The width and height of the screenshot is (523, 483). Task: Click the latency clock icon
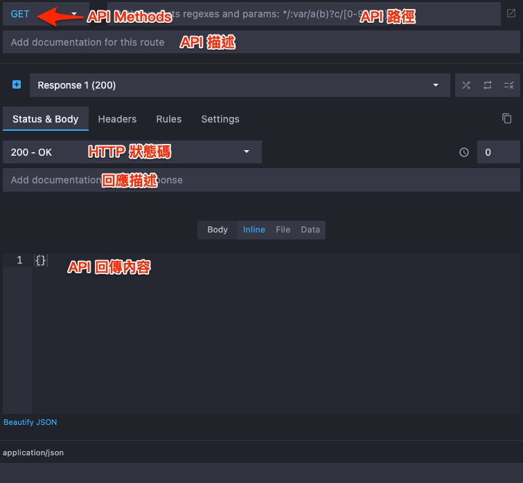pyautogui.click(x=464, y=152)
